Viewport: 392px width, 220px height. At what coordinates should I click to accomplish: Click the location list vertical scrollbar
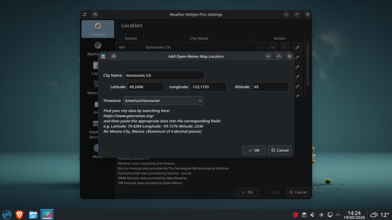tap(308, 65)
